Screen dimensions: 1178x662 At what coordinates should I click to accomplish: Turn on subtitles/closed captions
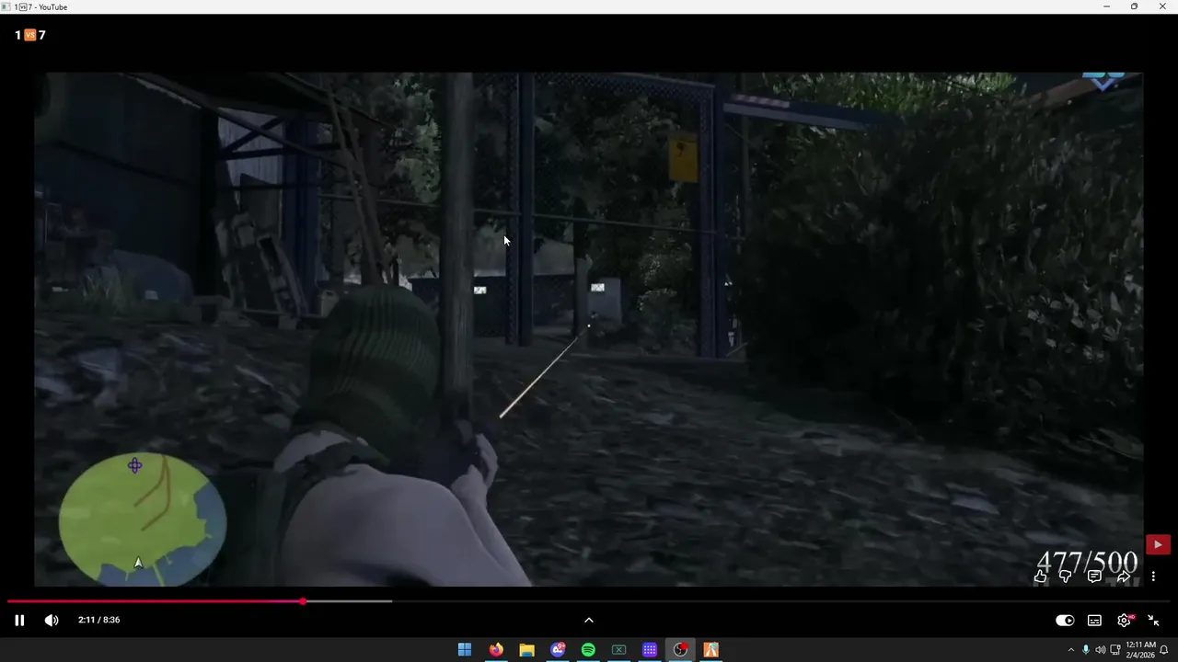tap(1094, 621)
